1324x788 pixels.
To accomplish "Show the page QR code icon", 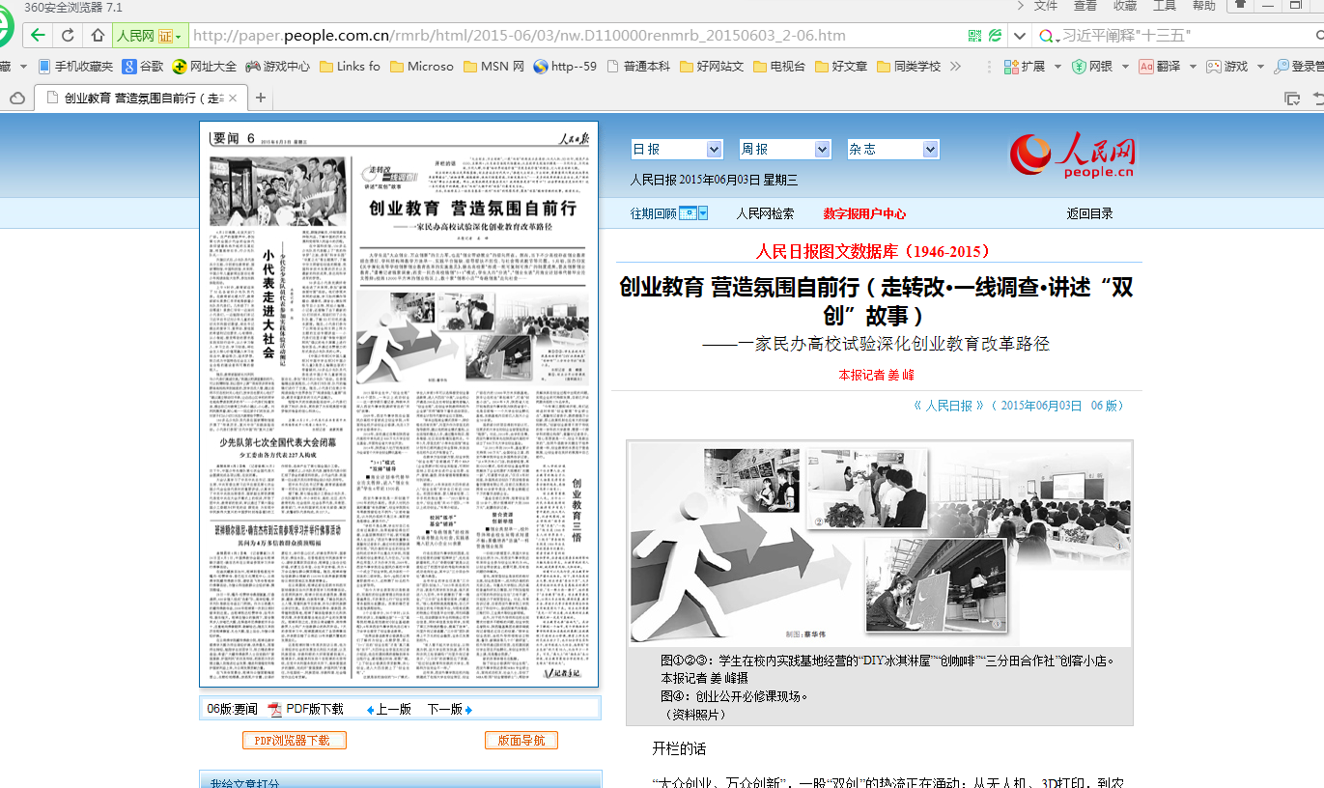I will (975, 36).
